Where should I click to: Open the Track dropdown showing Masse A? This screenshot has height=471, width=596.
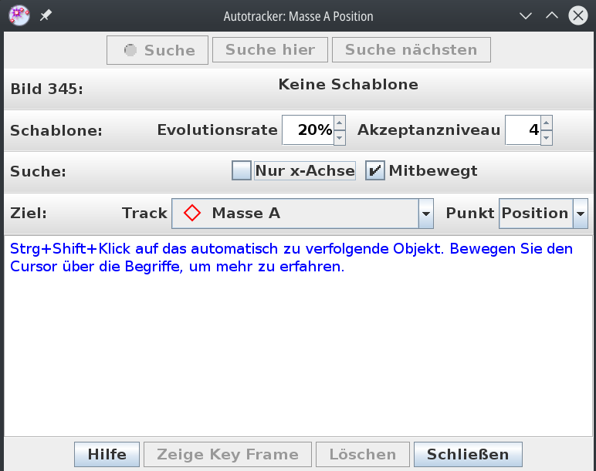(303, 214)
